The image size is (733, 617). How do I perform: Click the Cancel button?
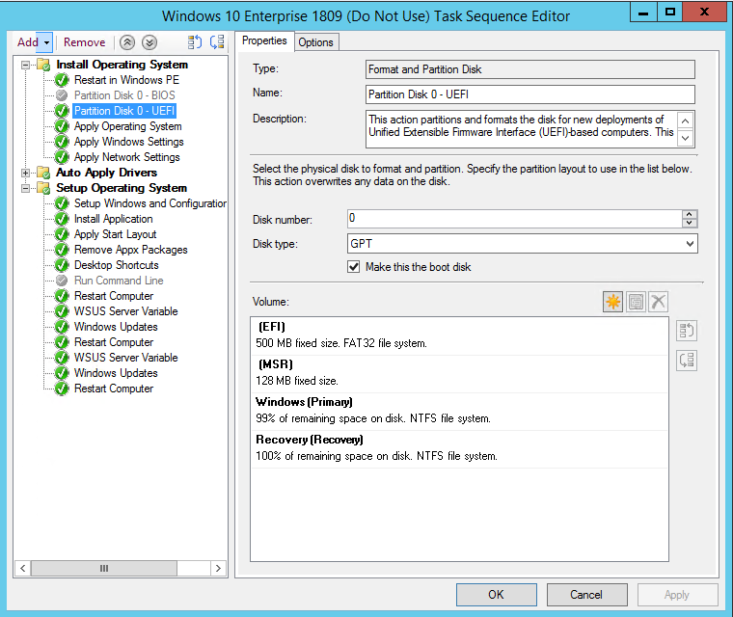586,595
